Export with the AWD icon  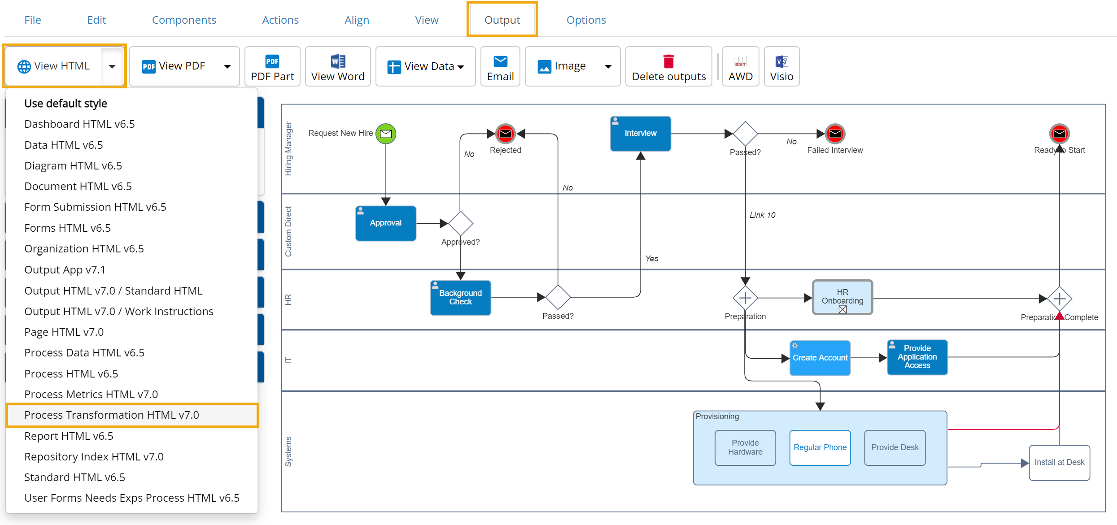740,66
